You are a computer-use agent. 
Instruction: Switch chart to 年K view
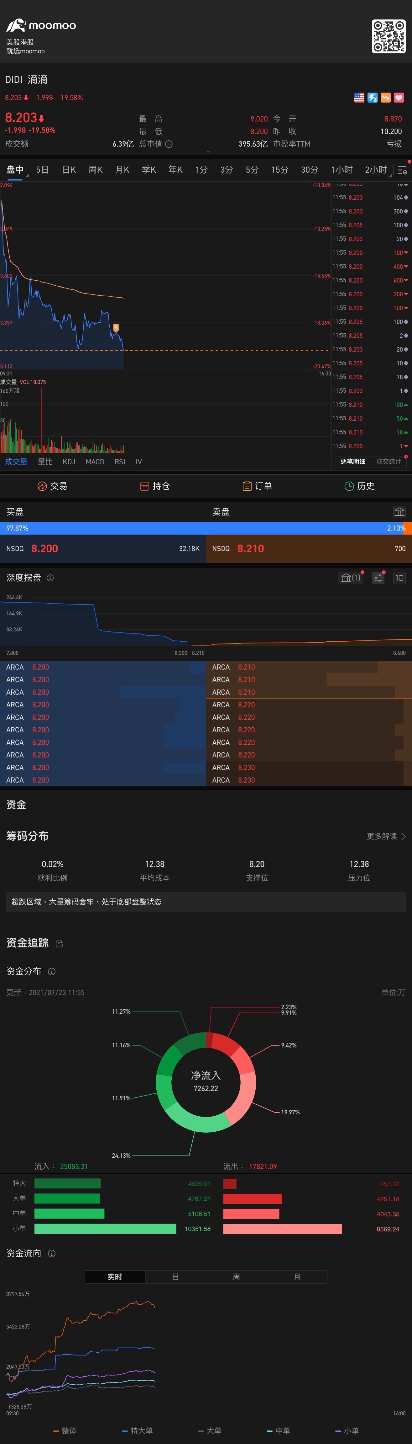(175, 169)
